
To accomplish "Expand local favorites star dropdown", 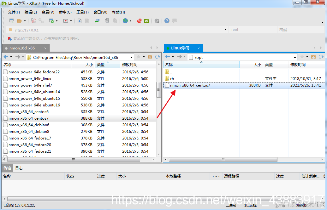I will (x=144, y=57).
